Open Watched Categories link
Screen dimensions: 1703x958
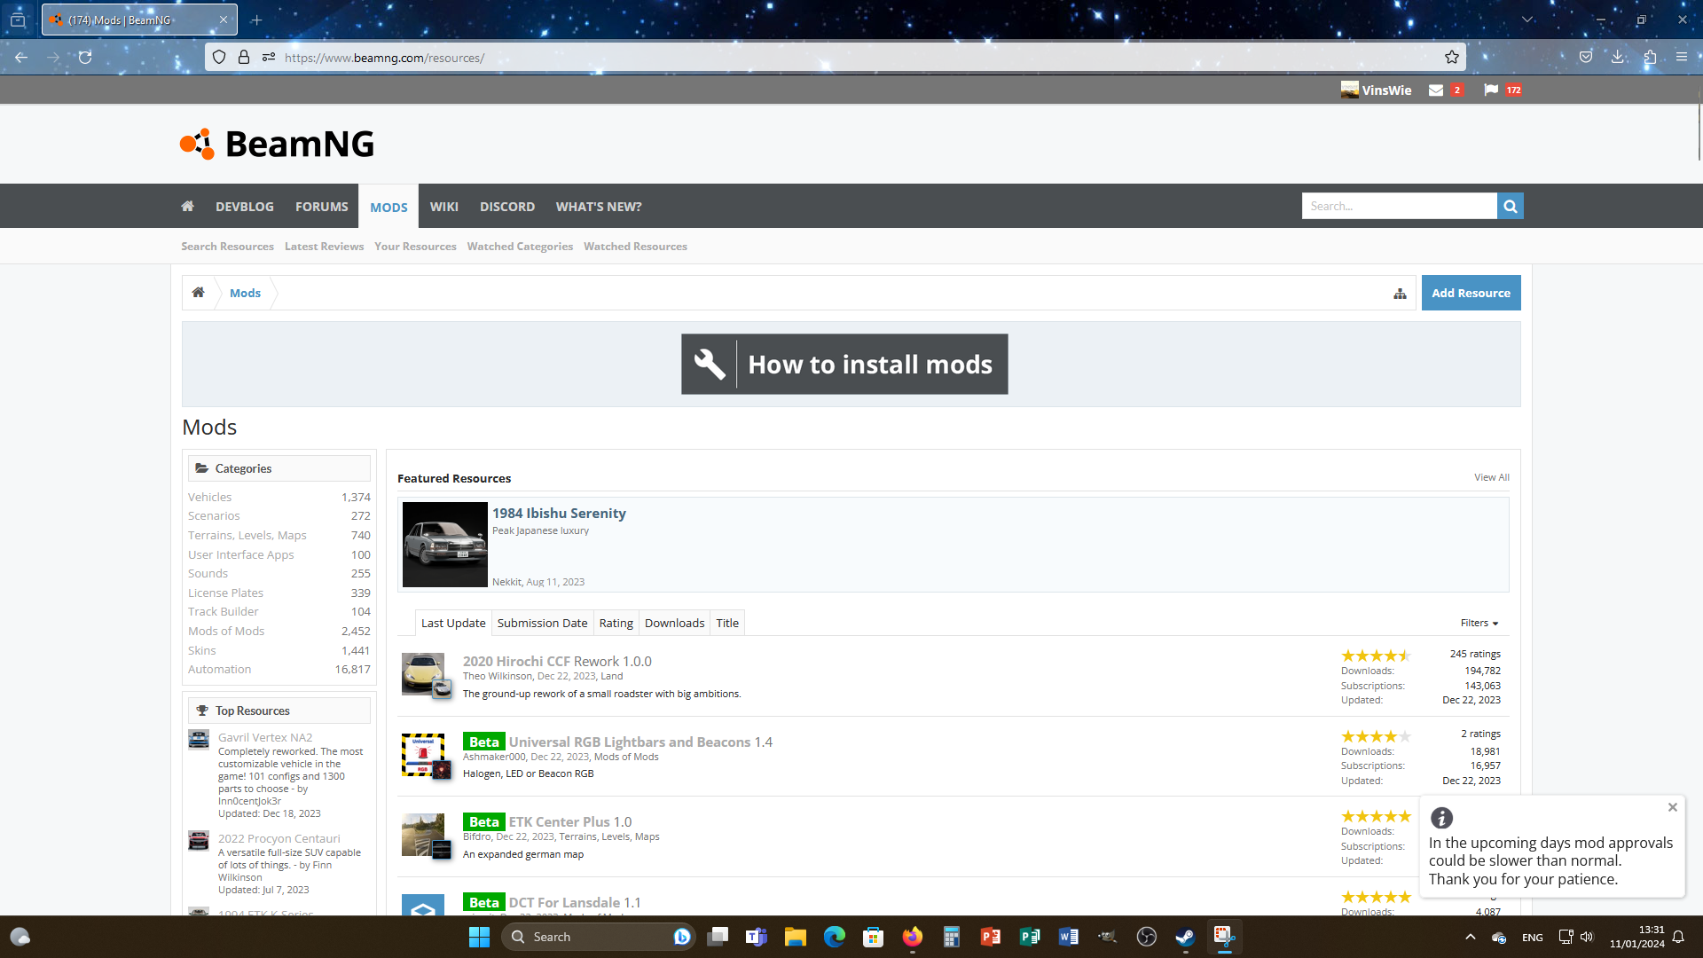[520, 247]
